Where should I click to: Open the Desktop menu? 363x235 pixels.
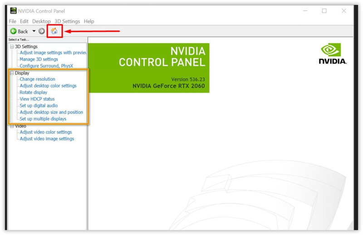(x=41, y=21)
